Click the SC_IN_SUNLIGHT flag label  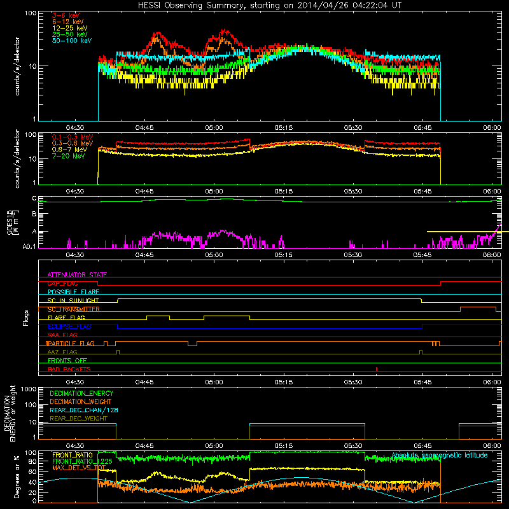point(73,300)
